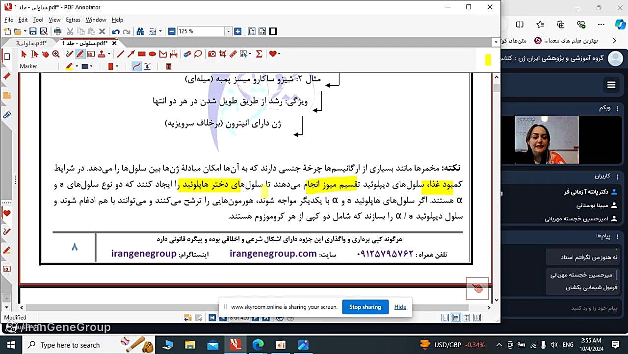
Task: Switch to the سلولی3.pdf tab
Action: 31,43
